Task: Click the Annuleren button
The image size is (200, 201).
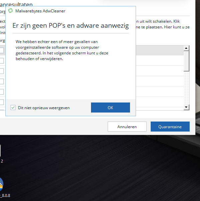Action: (x=127, y=127)
